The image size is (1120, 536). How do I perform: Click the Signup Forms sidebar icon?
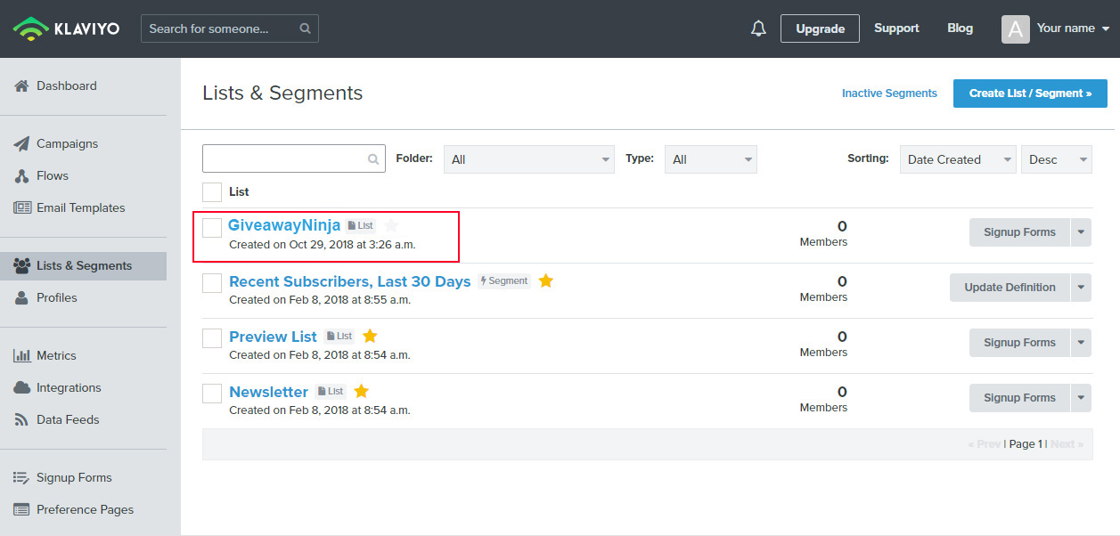(22, 478)
